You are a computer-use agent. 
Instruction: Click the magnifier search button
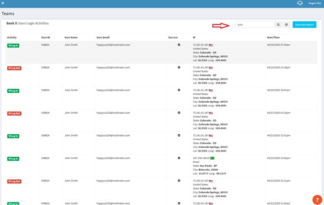278,24
